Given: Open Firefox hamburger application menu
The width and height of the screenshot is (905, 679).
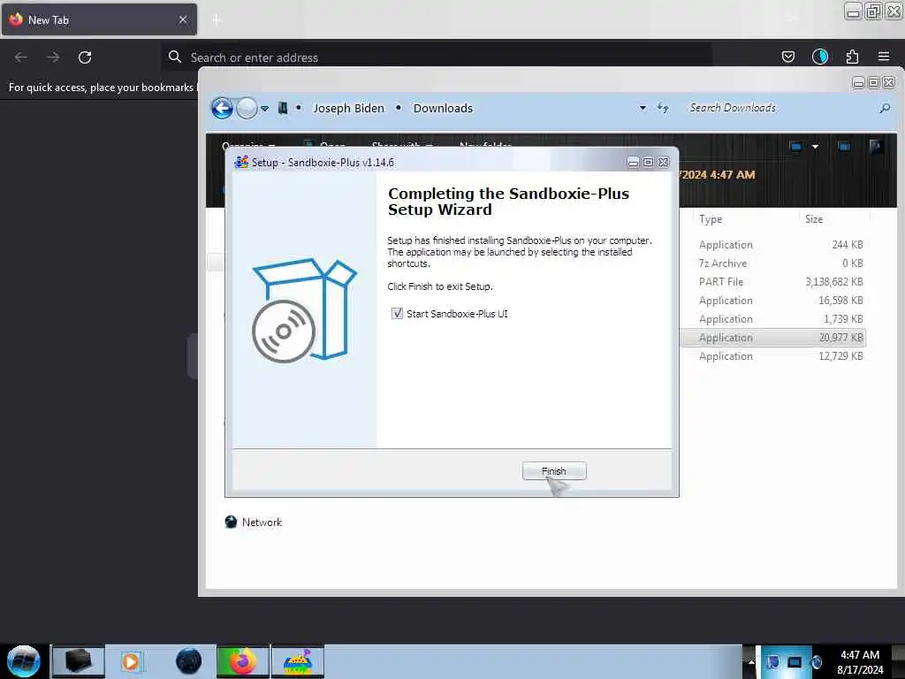Looking at the screenshot, I should [884, 57].
